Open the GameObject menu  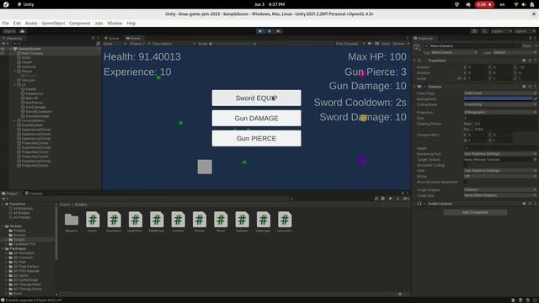coord(53,24)
